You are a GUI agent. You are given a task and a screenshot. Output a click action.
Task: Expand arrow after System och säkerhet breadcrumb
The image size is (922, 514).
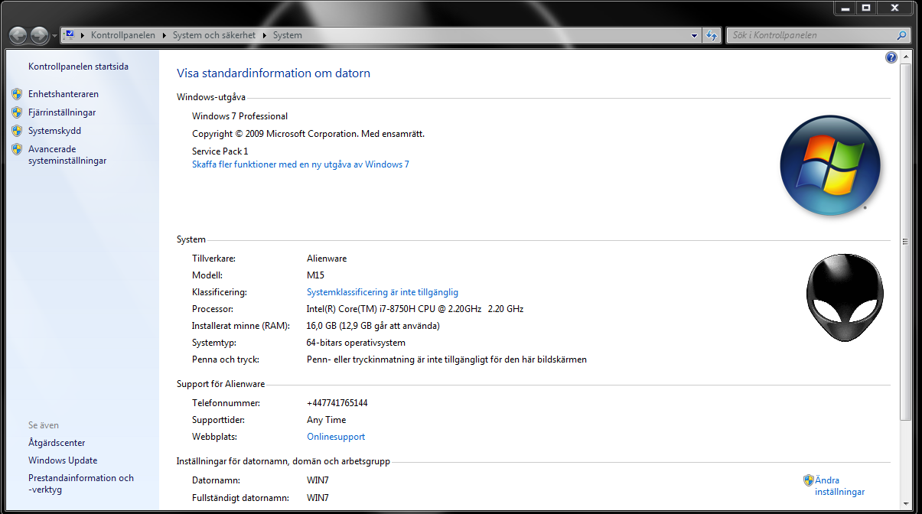264,35
